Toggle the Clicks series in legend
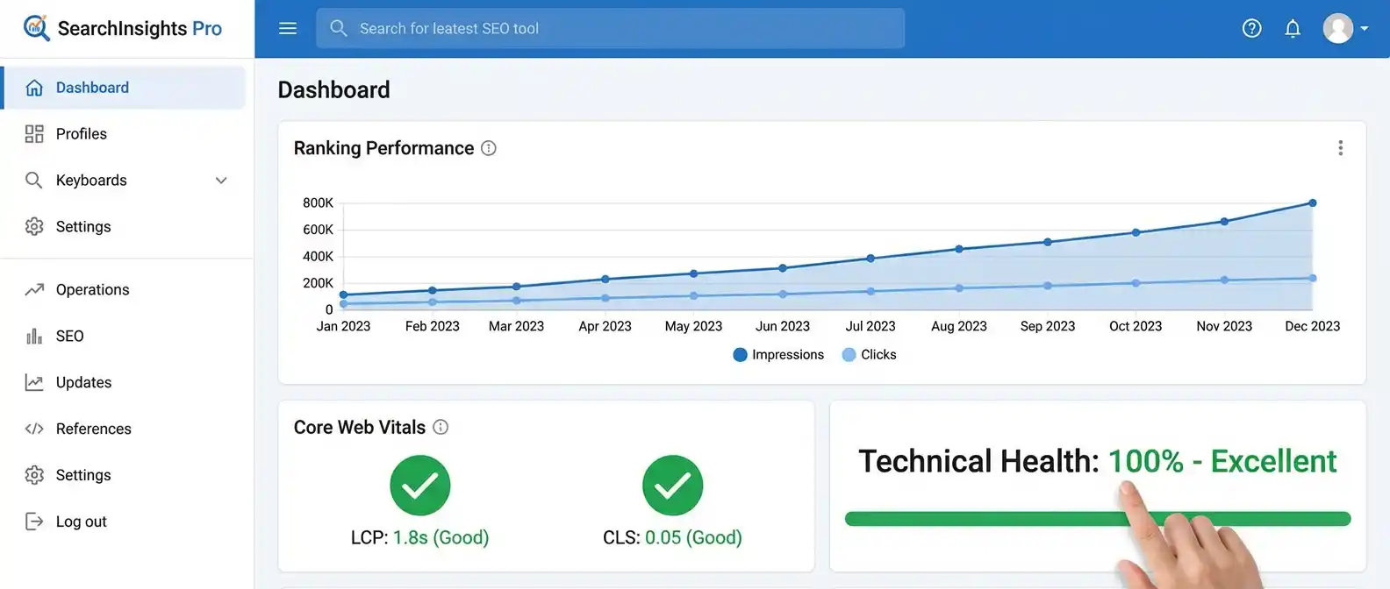Screen dimensions: 1390x589 (x=869, y=355)
